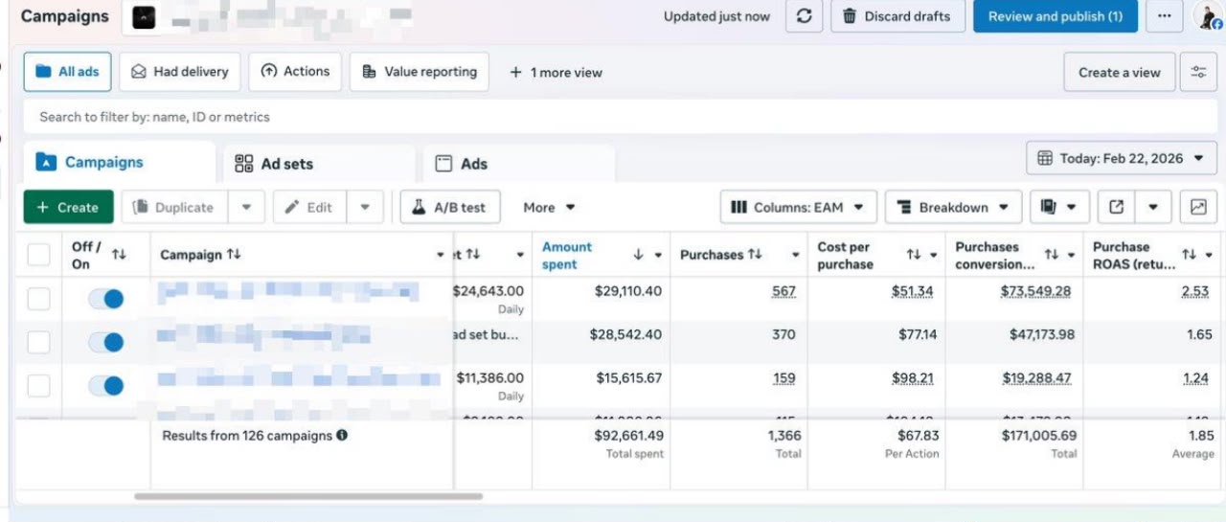Toggle off the campaign with $15,615.67 spent
This screenshot has height=522, width=1226.
[106, 386]
